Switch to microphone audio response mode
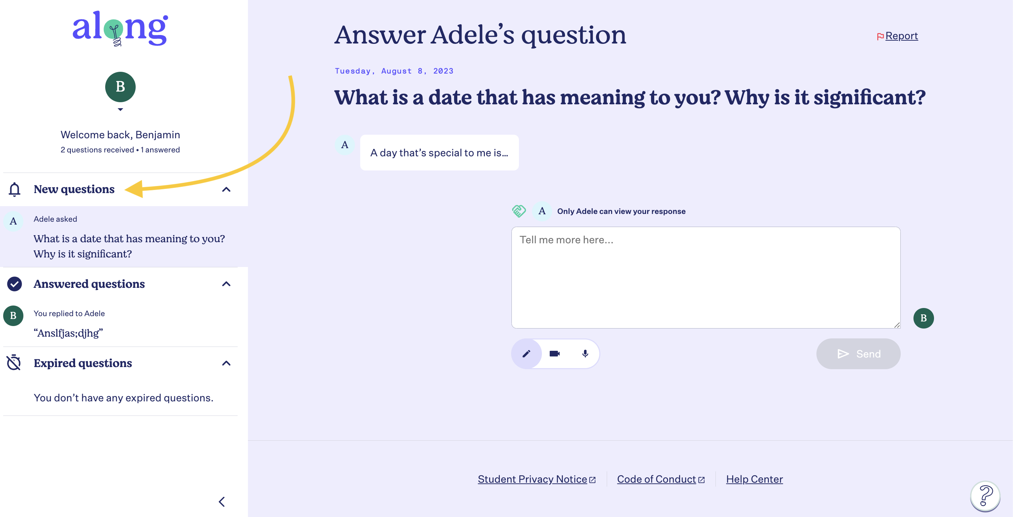This screenshot has height=517, width=1013. 585,354
